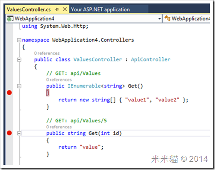The width and height of the screenshot is (215, 170).
Task: Collapse the Get(int id) method
Action: pyautogui.click(x=19, y=133)
